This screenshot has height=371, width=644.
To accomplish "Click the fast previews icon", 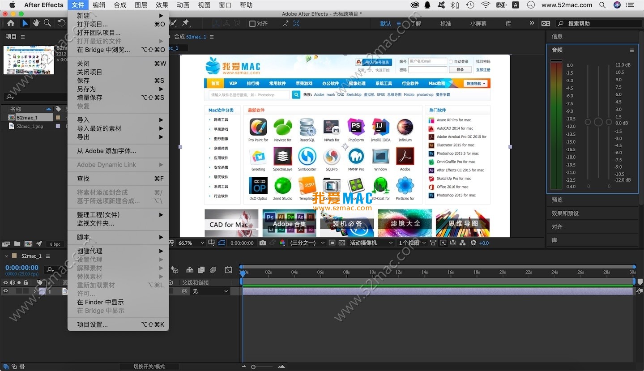I will (x=443, y=243).
